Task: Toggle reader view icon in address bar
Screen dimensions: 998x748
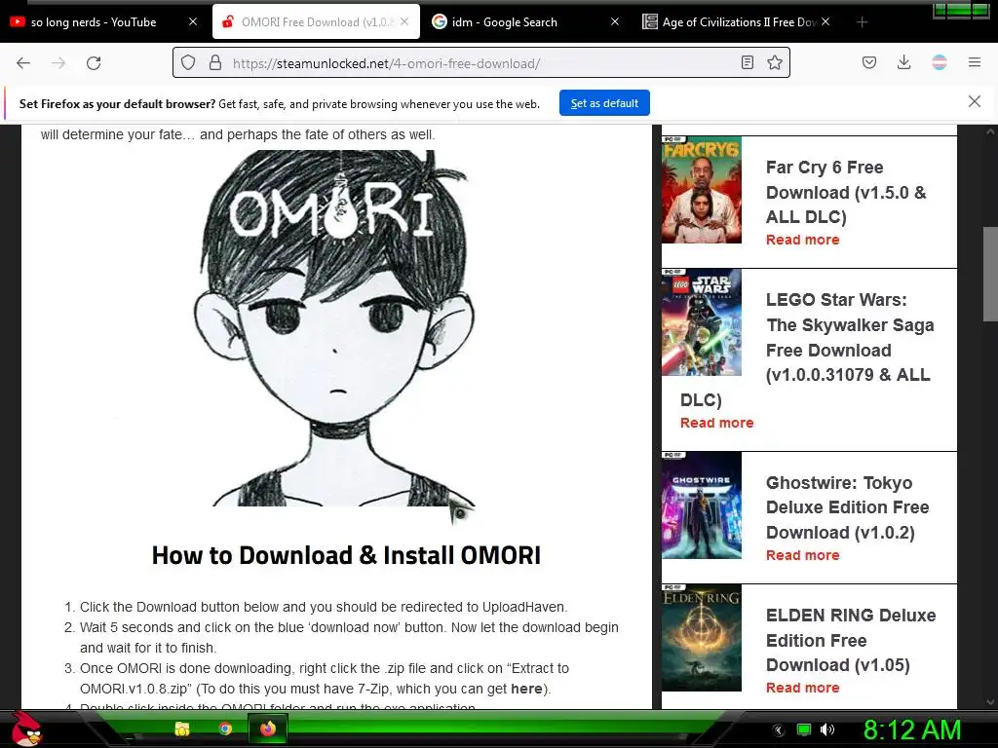Action: (748, 62)
